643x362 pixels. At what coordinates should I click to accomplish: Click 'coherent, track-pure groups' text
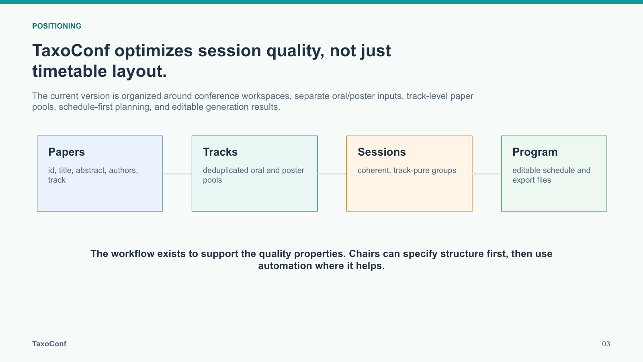pos(407,170)
